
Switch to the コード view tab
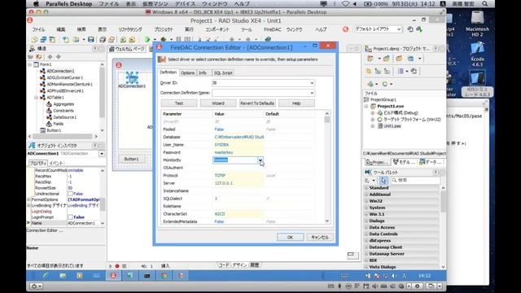[x=223, y=265]
